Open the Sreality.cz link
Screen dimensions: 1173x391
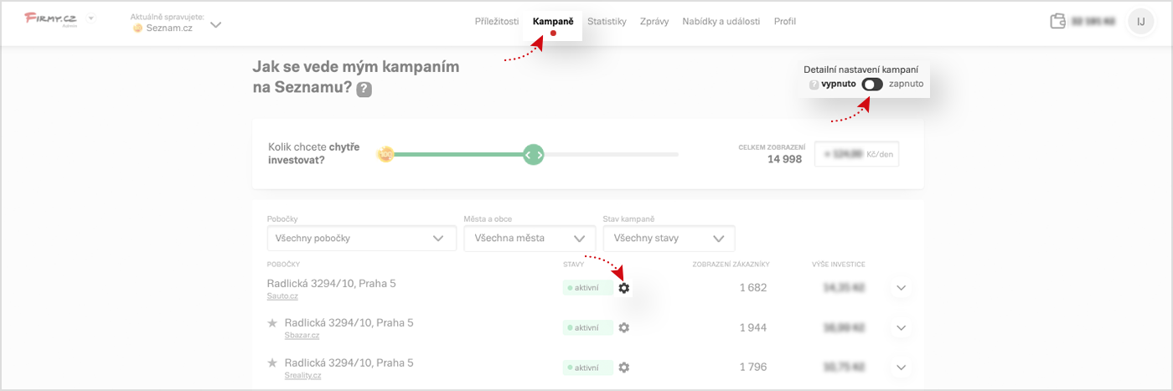[302, 375]
